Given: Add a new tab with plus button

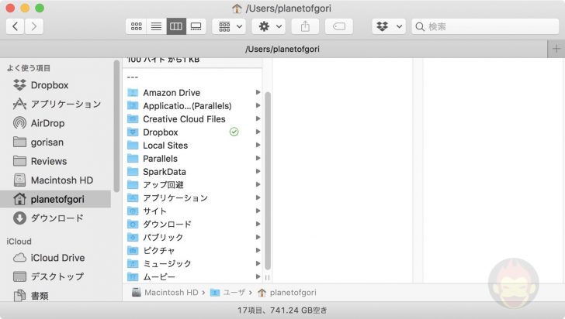Looking at the screenshot, I should [556, 49].
